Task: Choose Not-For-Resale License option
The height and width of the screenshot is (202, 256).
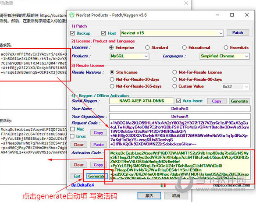Action: tap(175, 72)
